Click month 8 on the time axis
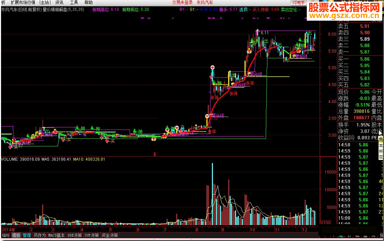The height and width of the screenshot is (241, 384). [x=197, y=230]
